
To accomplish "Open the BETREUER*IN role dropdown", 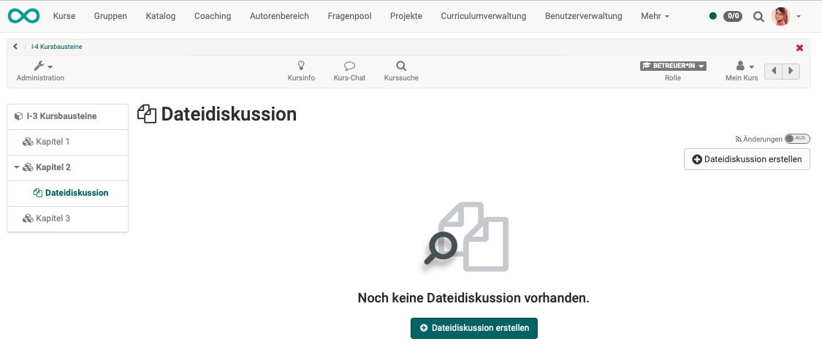I will [x=673, y=66].
